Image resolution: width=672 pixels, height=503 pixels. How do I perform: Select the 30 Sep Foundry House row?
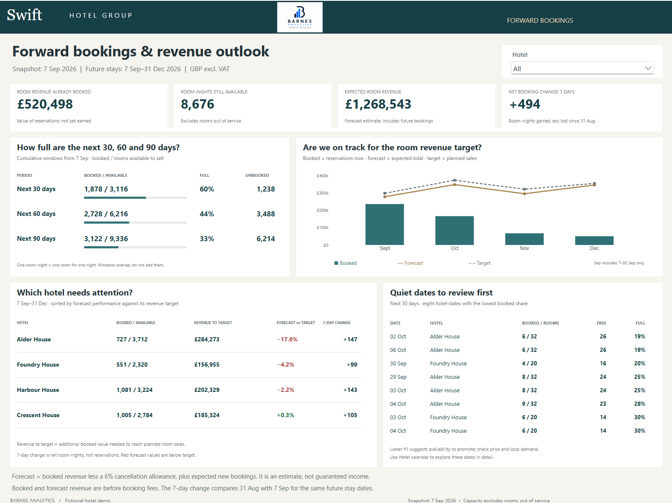[517, 363]
